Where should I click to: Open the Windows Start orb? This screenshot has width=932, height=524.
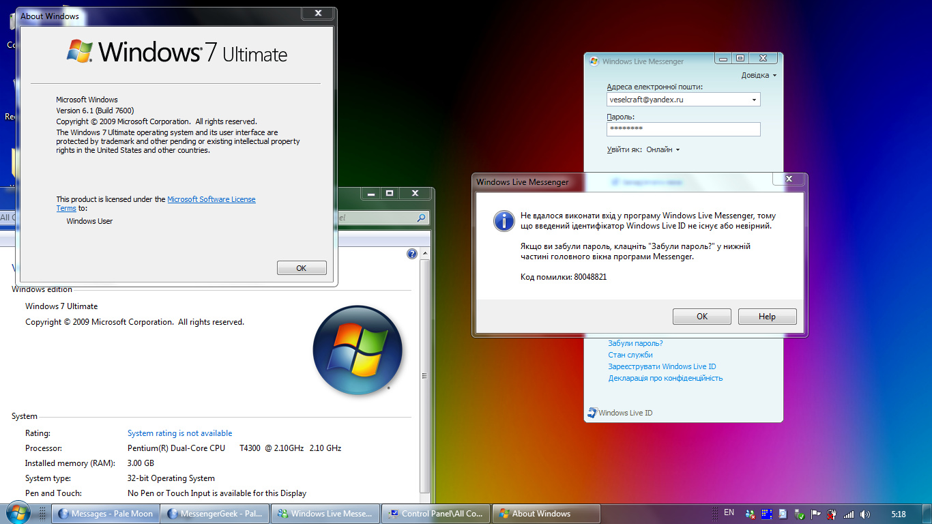click(17, 513)
